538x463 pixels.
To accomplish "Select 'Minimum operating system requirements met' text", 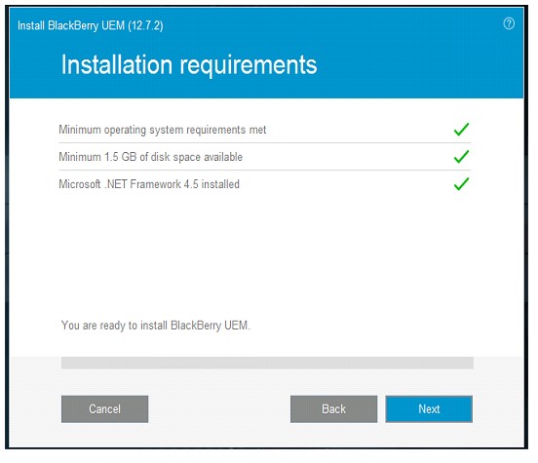I will (163, 130).
